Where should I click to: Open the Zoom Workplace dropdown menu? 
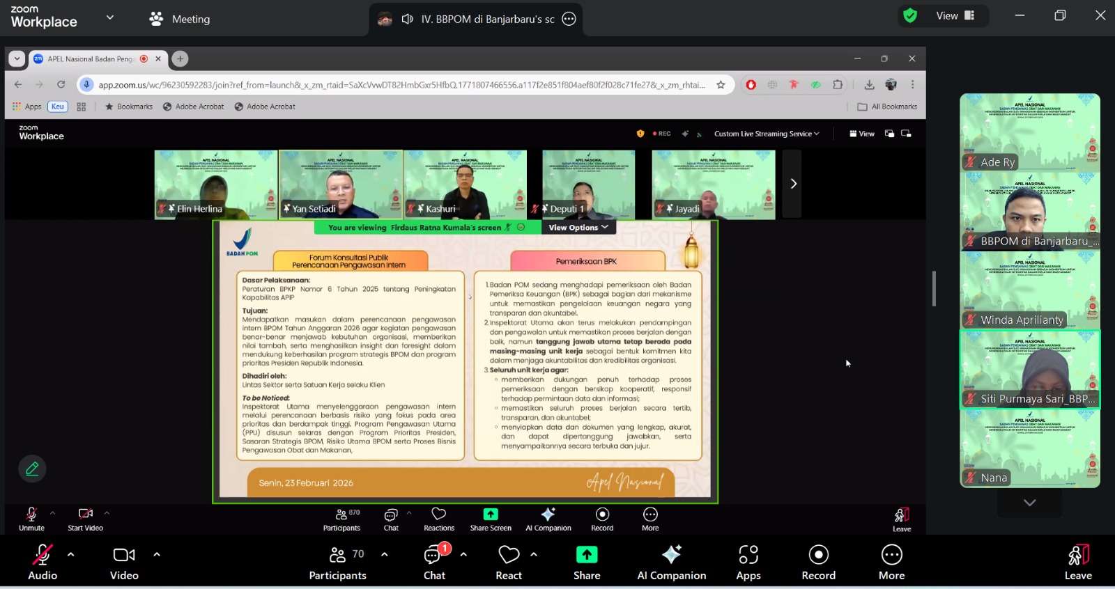point(109,17)
